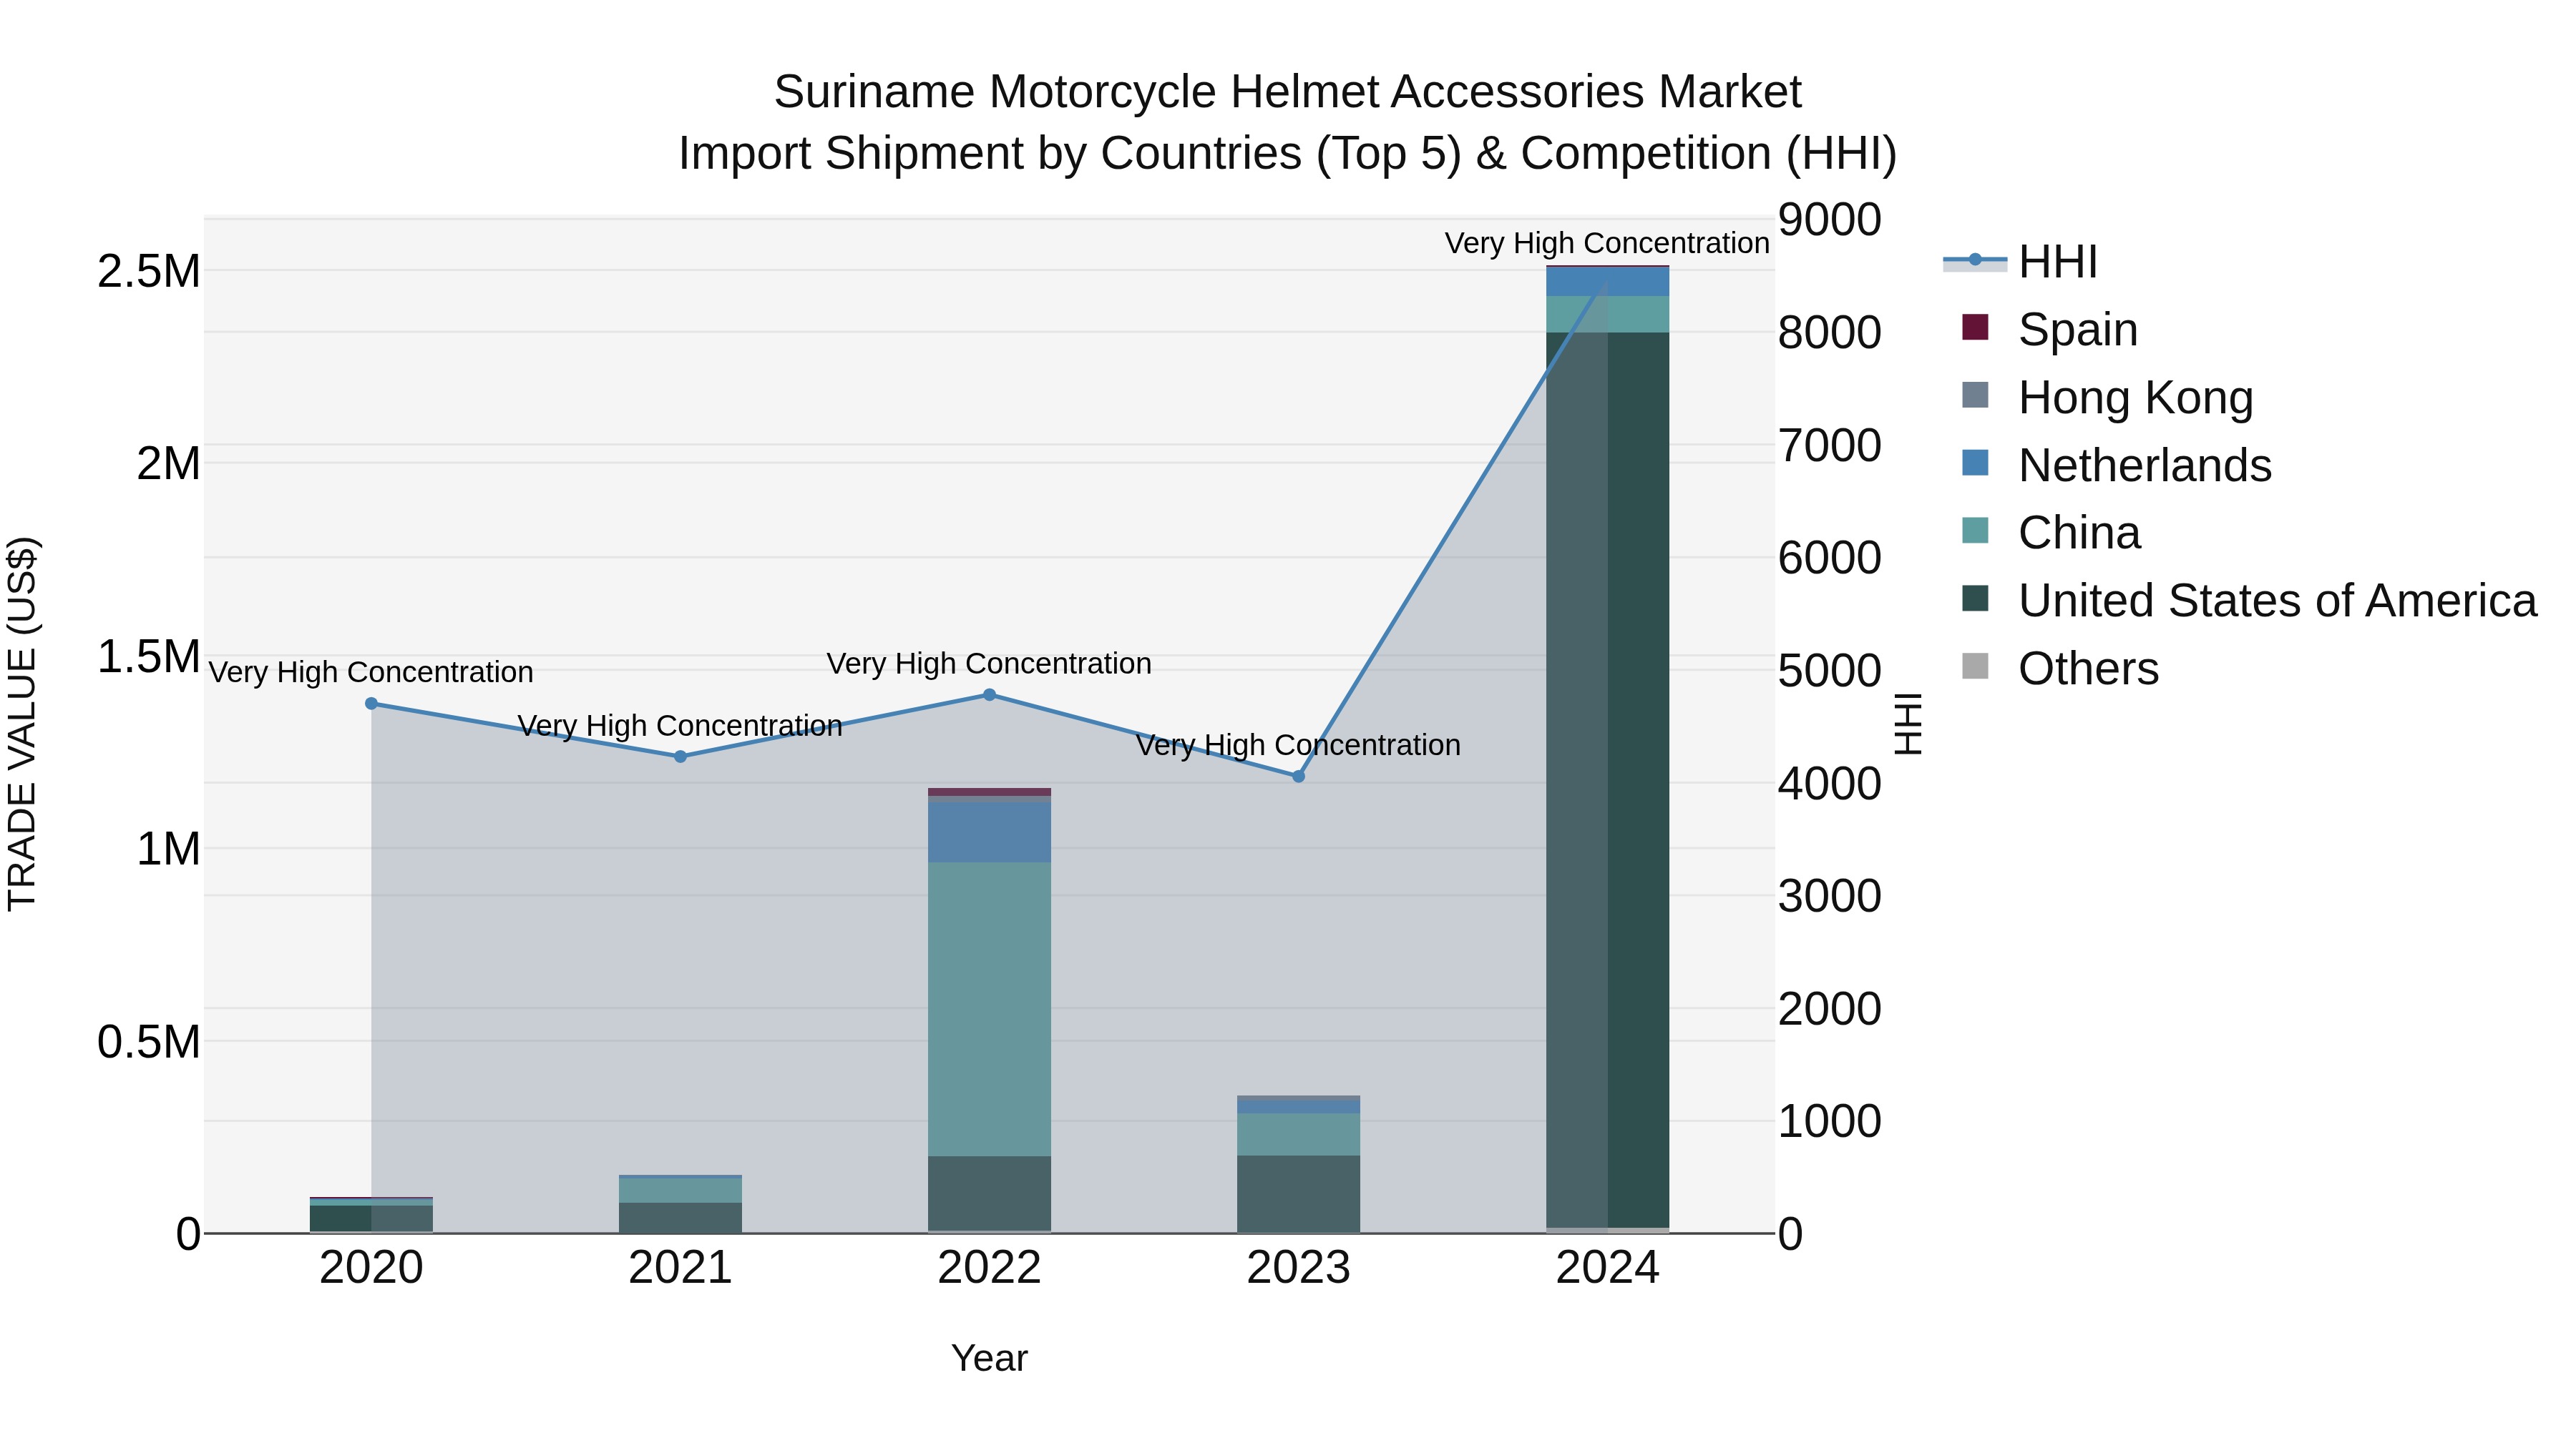Click the China teal legend swatch
This screenshot has width=2576, height=1448.
point(1975,531)
